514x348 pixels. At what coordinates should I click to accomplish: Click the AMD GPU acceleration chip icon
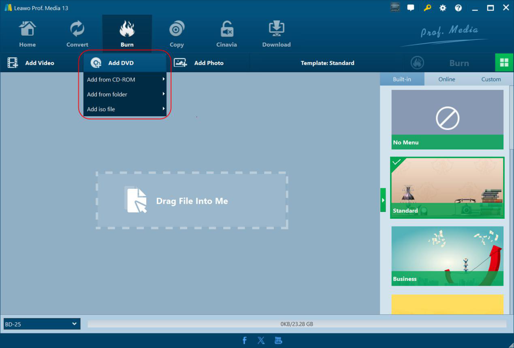(395, 7)
